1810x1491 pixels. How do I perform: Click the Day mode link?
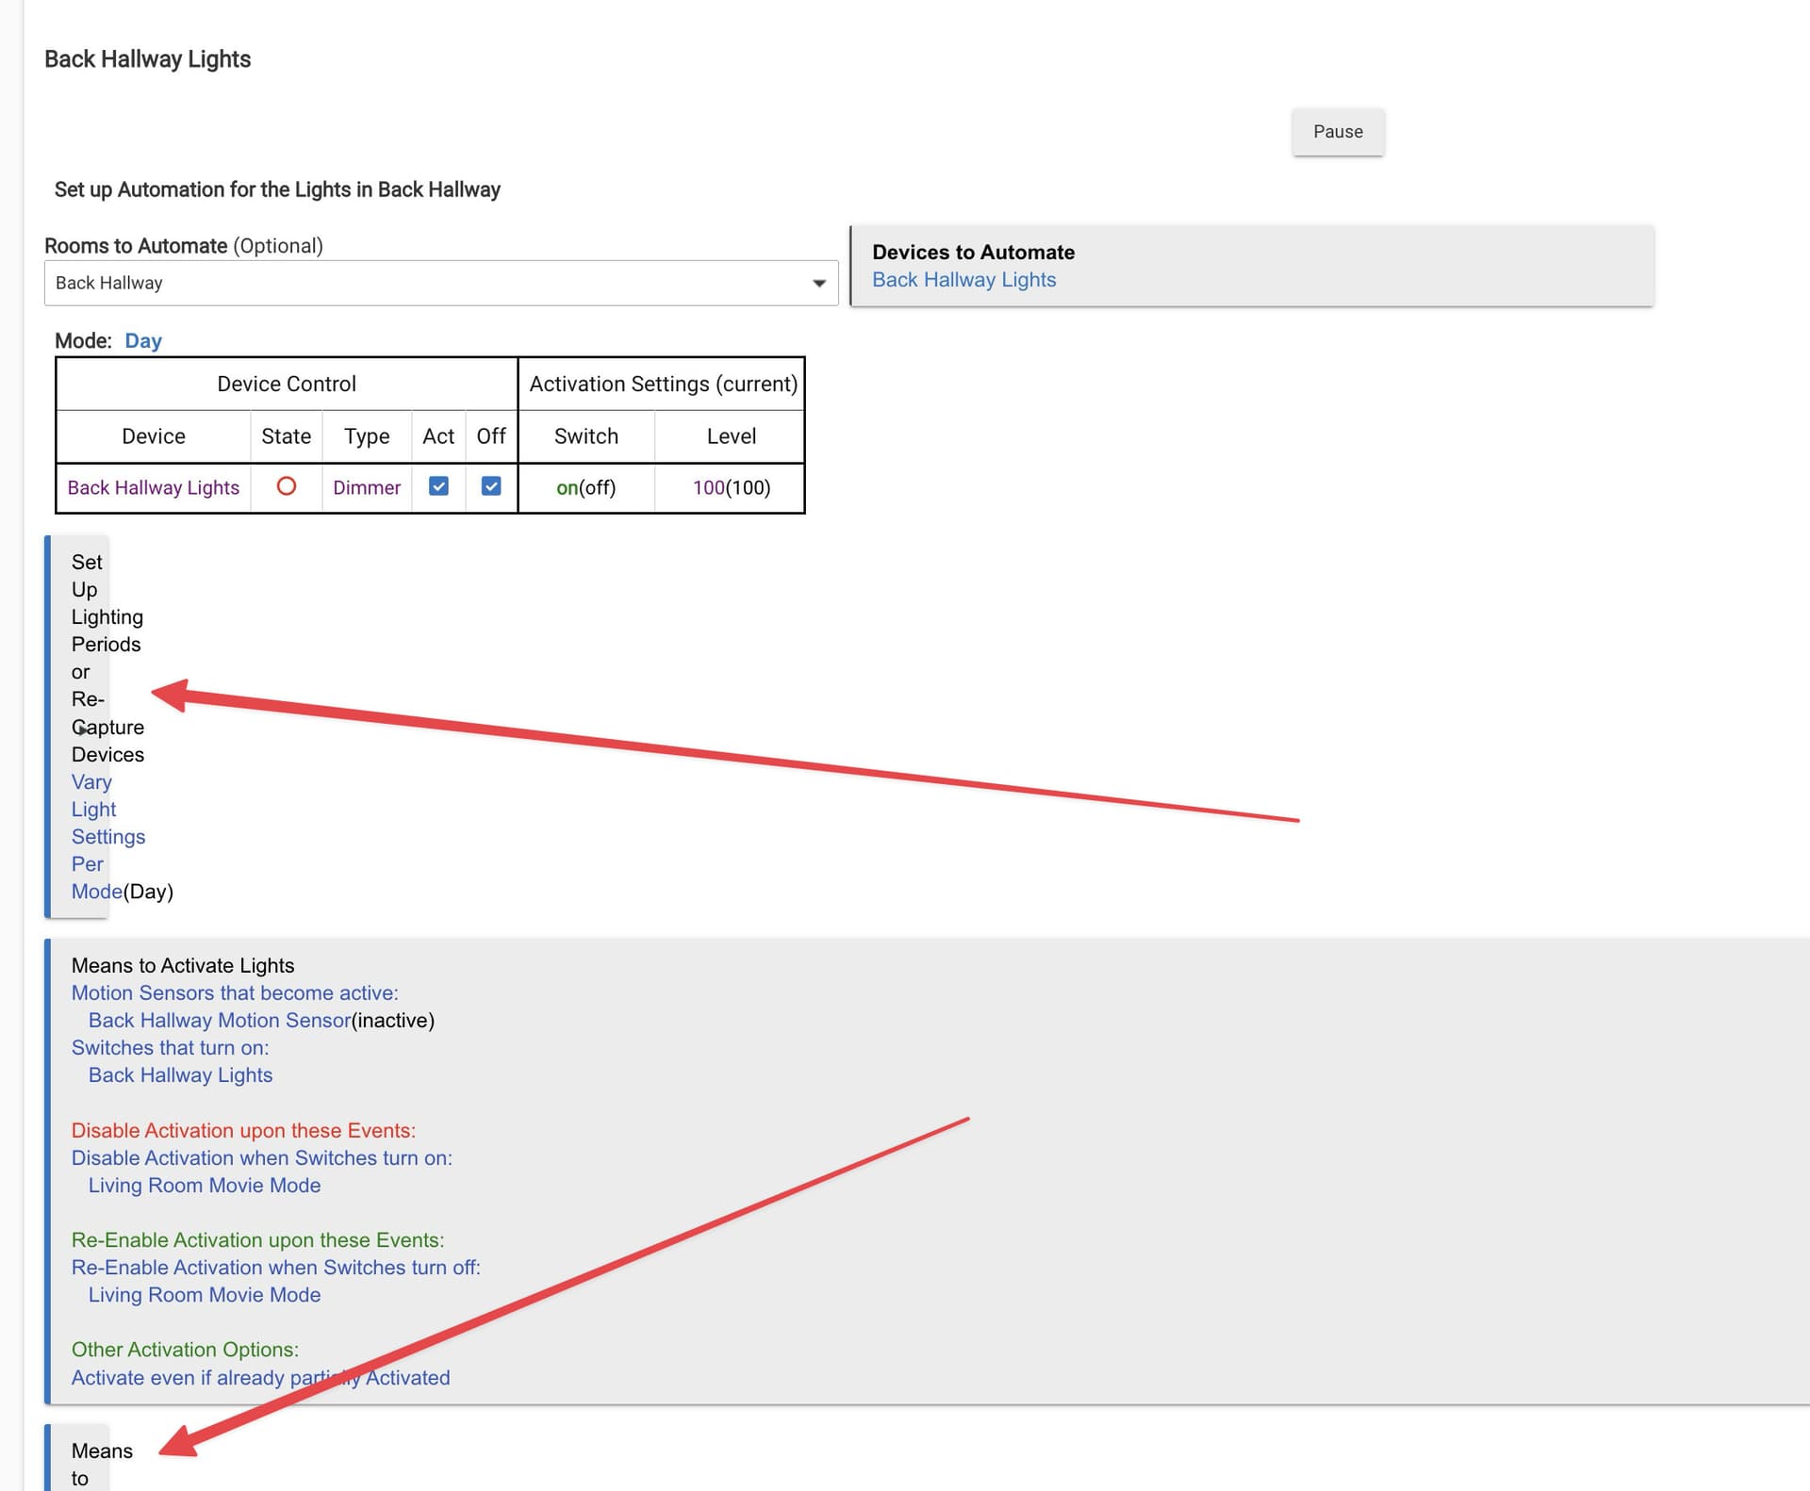point(143,340)
